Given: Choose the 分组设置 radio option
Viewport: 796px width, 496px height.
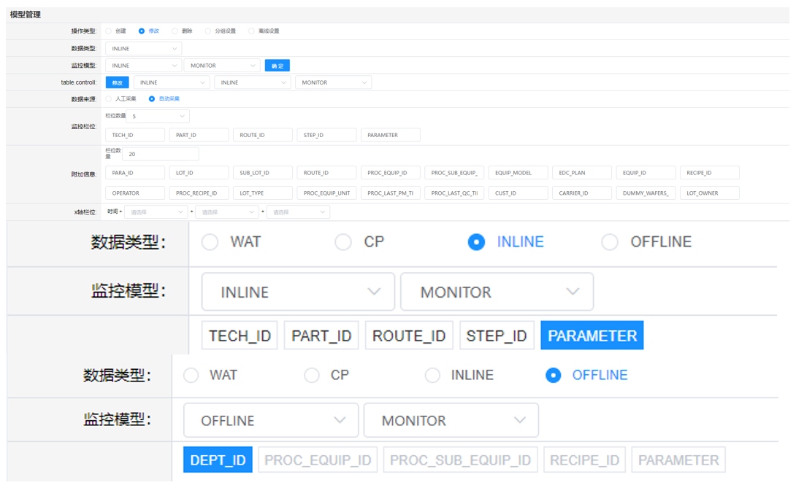Looking at the screenshot, I should [x=208, y=31].
